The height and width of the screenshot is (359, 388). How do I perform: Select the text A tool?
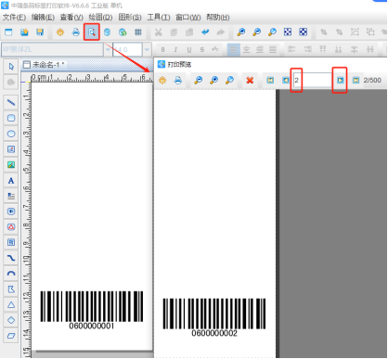tap(11, 181)
